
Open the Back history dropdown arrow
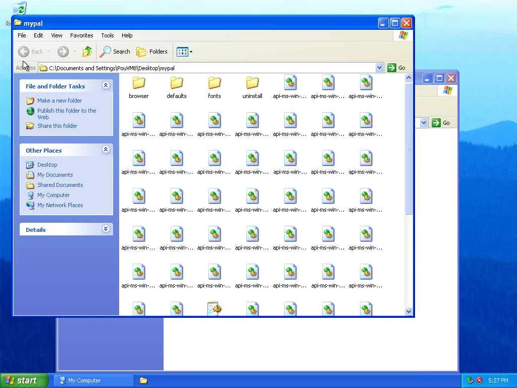pyautogui.click(x=49, y=52)
